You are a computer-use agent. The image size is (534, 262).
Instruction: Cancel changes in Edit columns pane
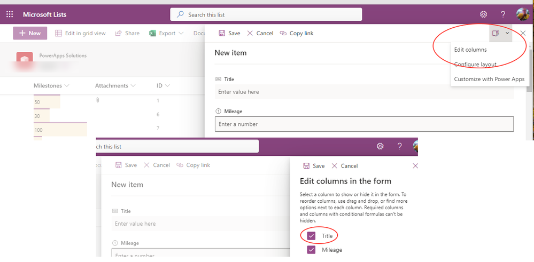(345, 166)
